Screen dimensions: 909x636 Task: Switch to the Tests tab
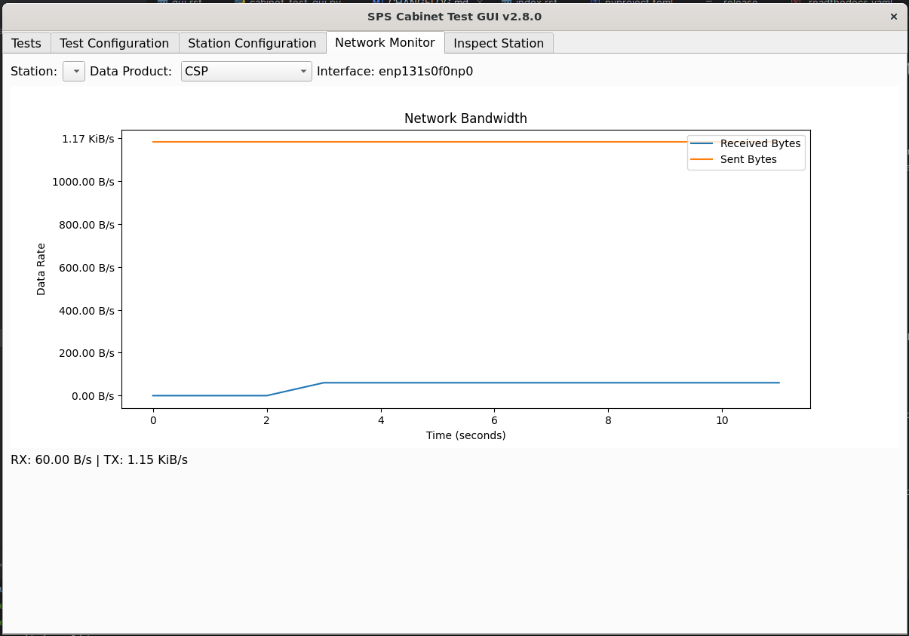pyautogui.click(x=26, y=43)
